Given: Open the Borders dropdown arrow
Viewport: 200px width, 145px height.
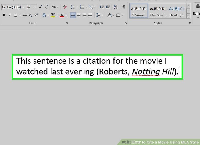Looking at the screenshot, I should (123, 15).
